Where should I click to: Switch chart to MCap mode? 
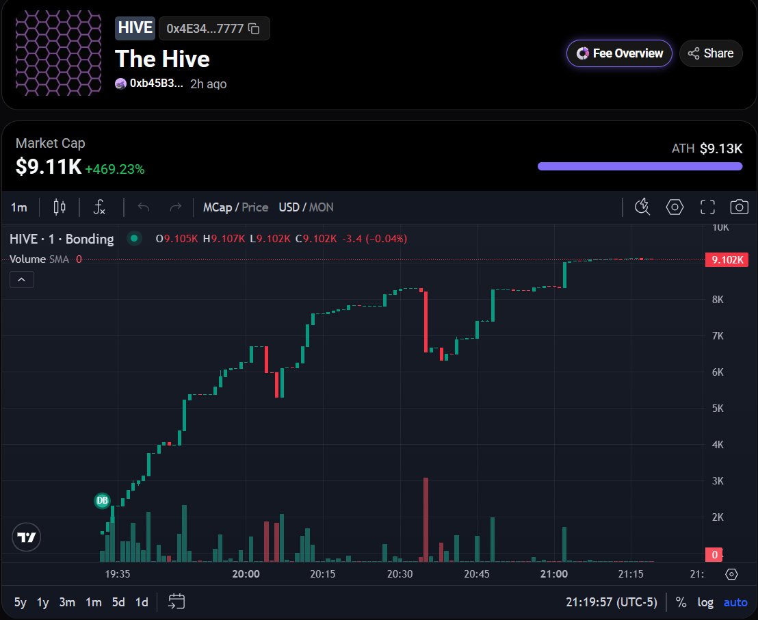coord(217,207)
